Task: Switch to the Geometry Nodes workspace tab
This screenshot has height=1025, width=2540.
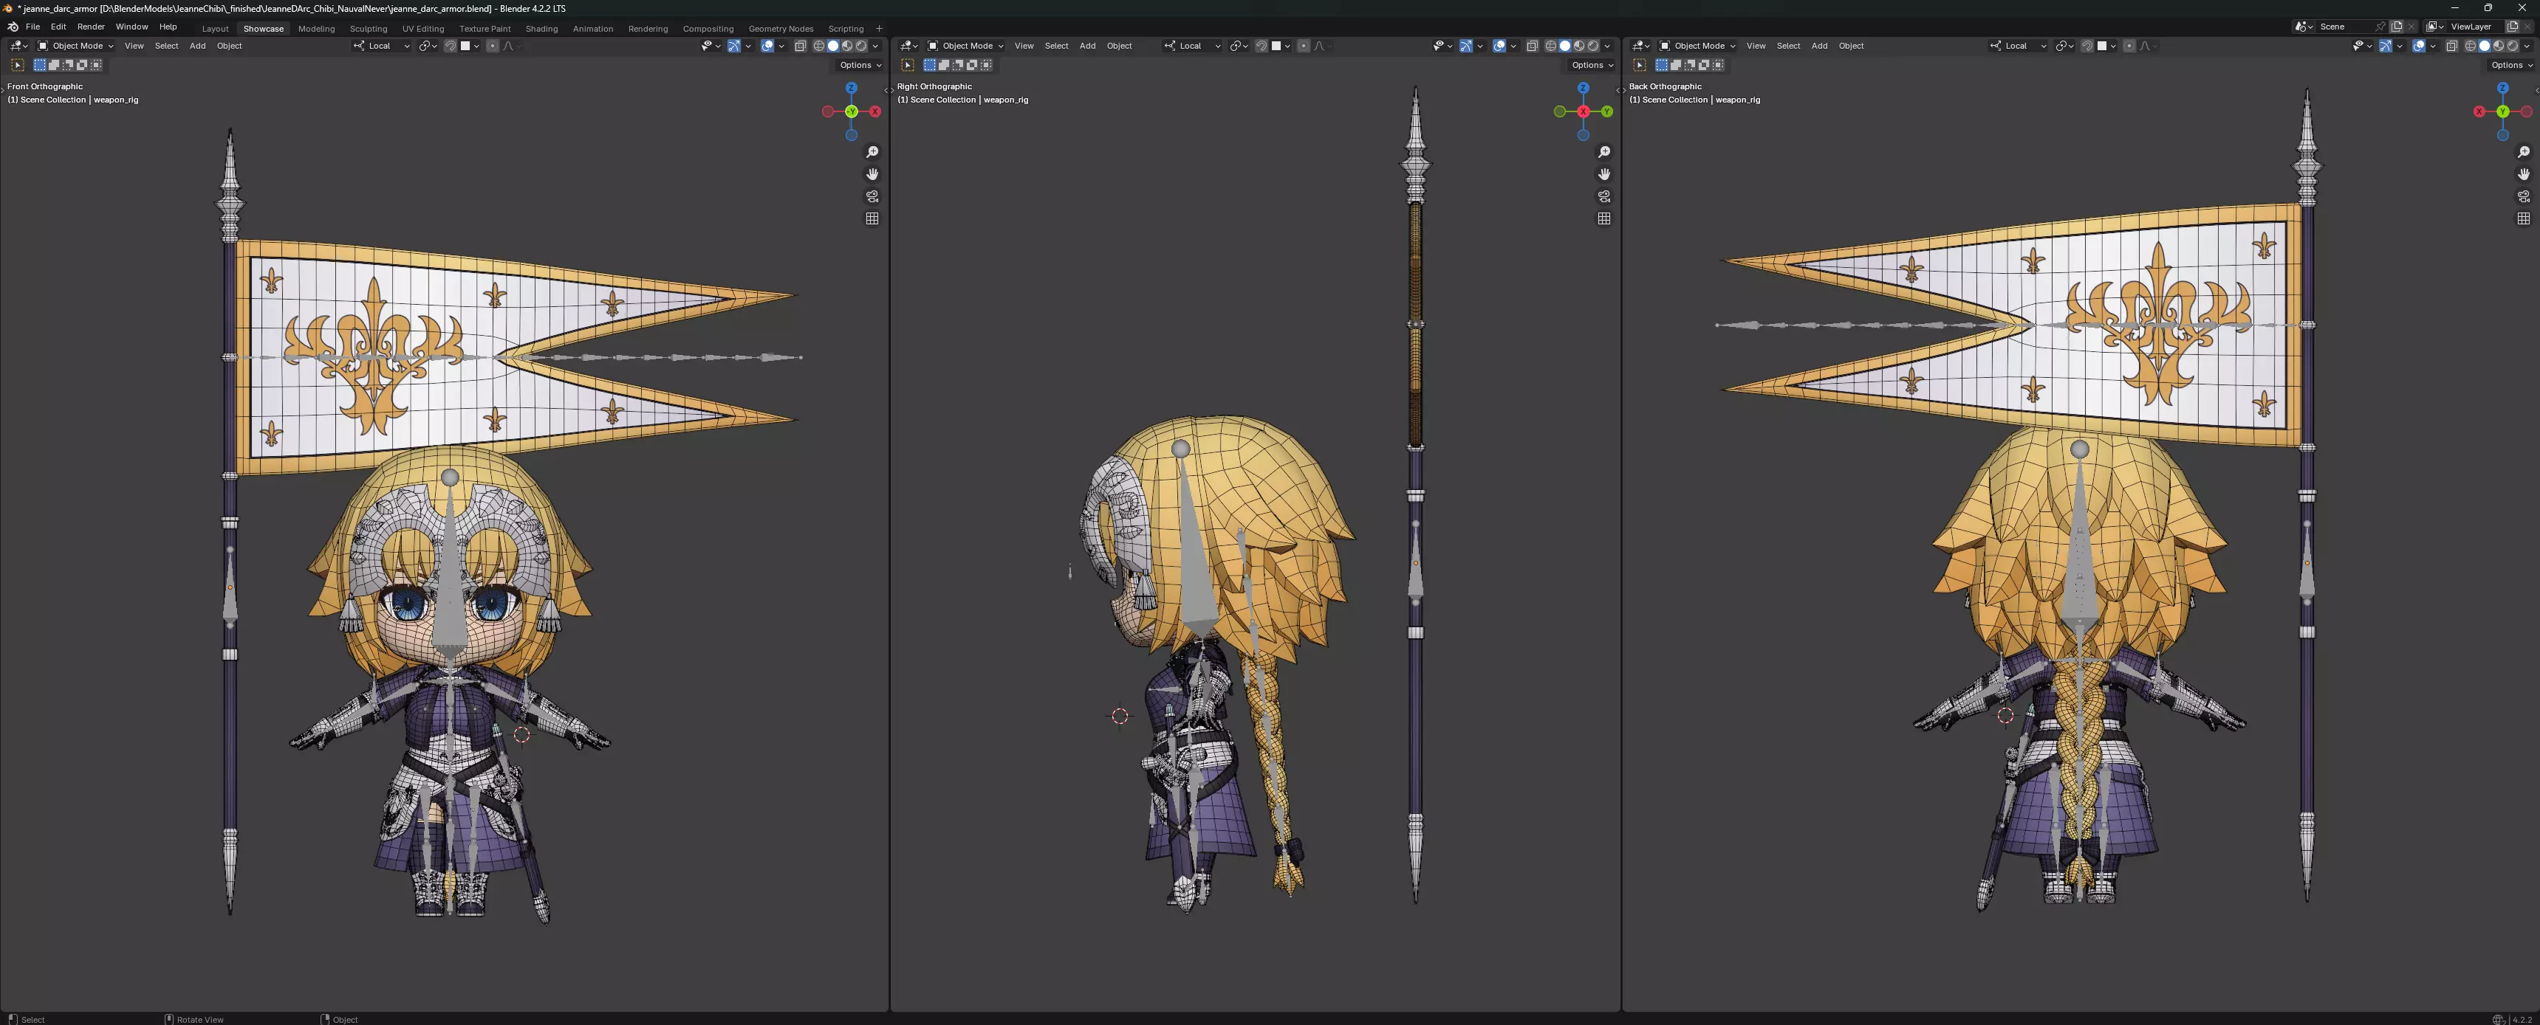Action: pos(781,29)
